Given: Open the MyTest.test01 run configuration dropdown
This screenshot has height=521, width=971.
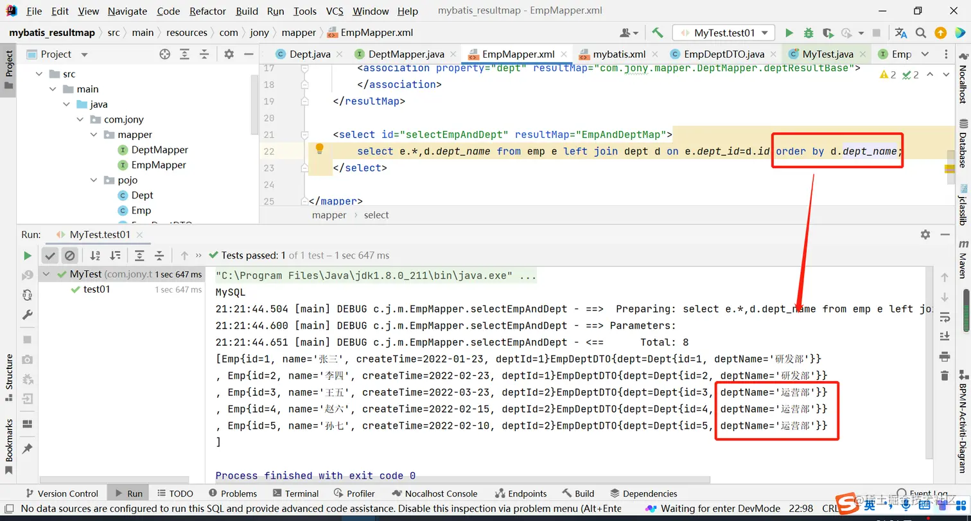Looking at the screenshot, I should (x=724, y=33).
